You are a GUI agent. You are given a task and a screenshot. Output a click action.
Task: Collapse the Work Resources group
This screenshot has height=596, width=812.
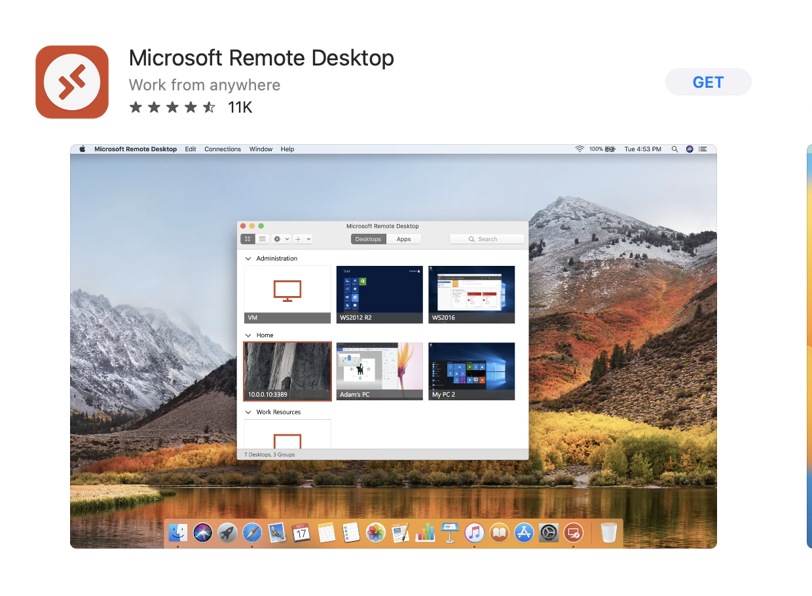pos(248,412)
